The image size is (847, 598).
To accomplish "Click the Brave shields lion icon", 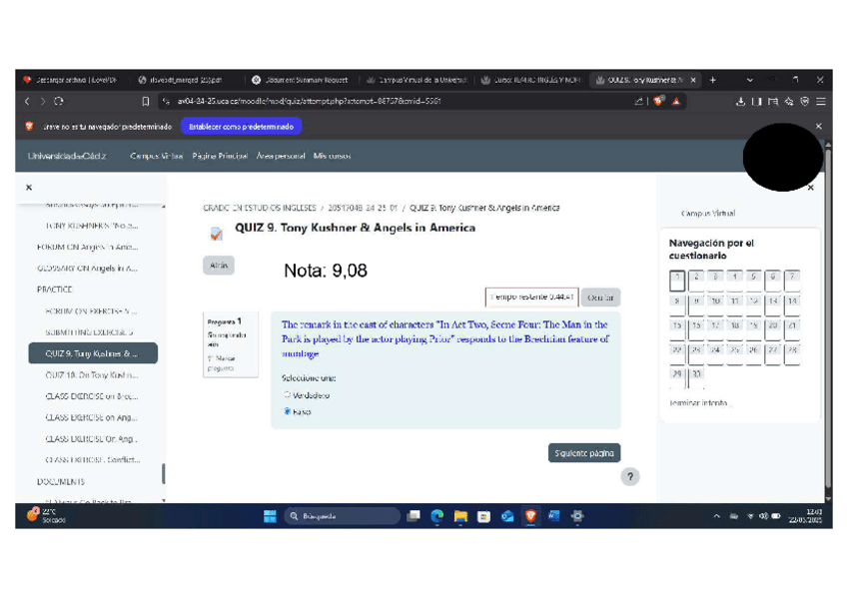I will (659, 101).
